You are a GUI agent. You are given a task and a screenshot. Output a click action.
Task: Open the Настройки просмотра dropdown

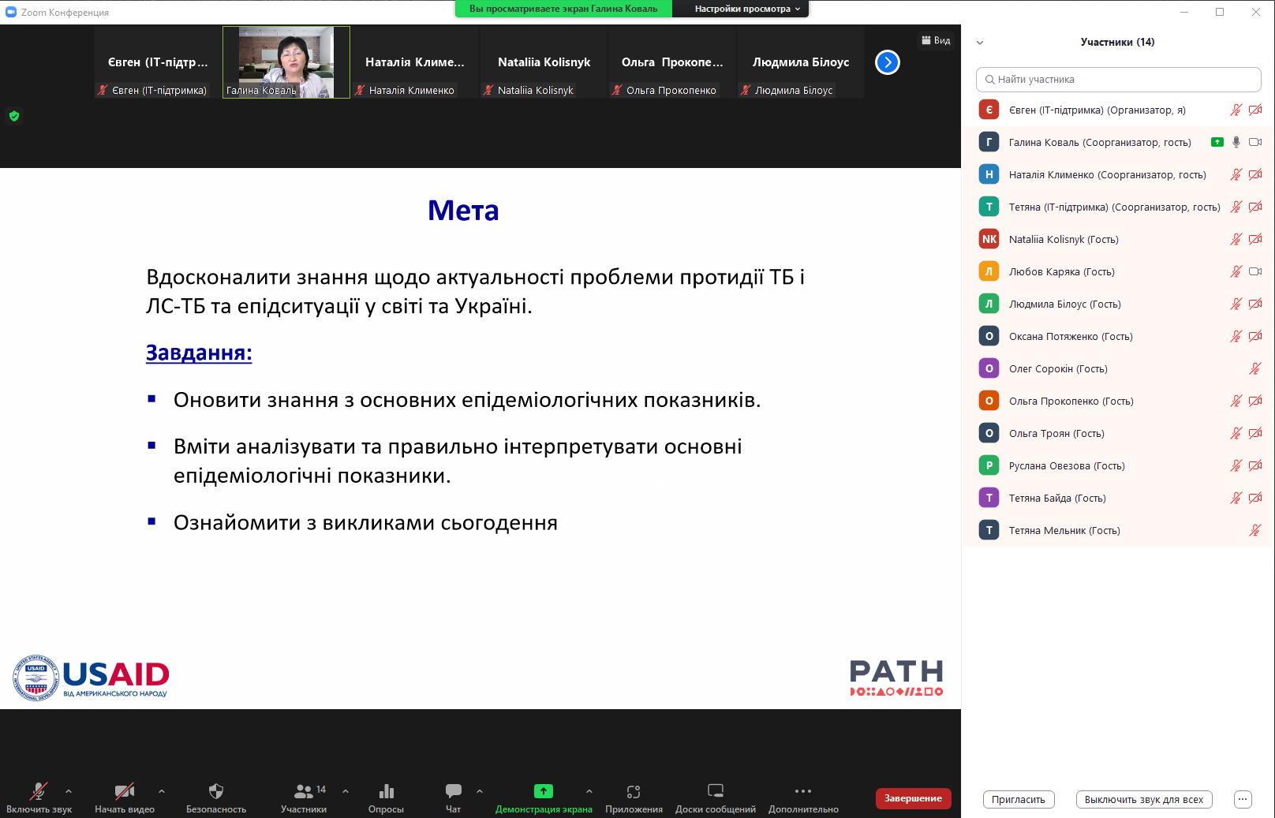(746, 9)
